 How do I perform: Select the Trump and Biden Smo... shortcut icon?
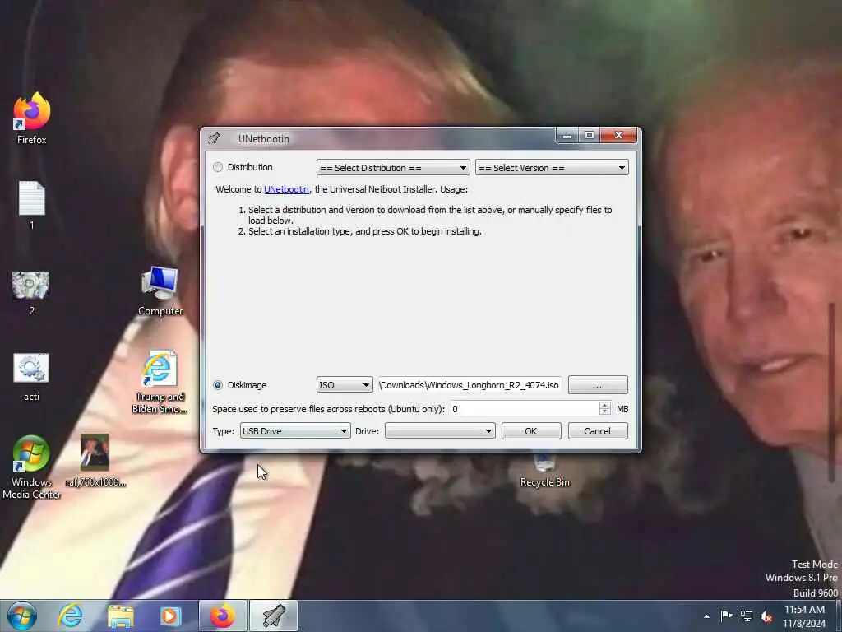[x=160, y=382]
